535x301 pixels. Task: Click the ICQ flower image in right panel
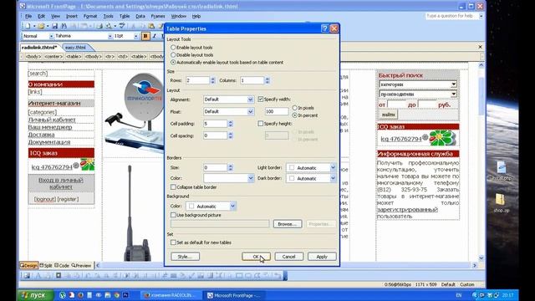click(442, 138)
